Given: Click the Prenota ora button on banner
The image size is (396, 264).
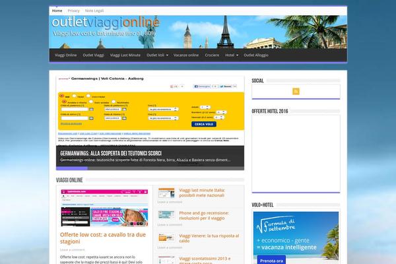Looking at the screenshot, I should click(271, 261).
